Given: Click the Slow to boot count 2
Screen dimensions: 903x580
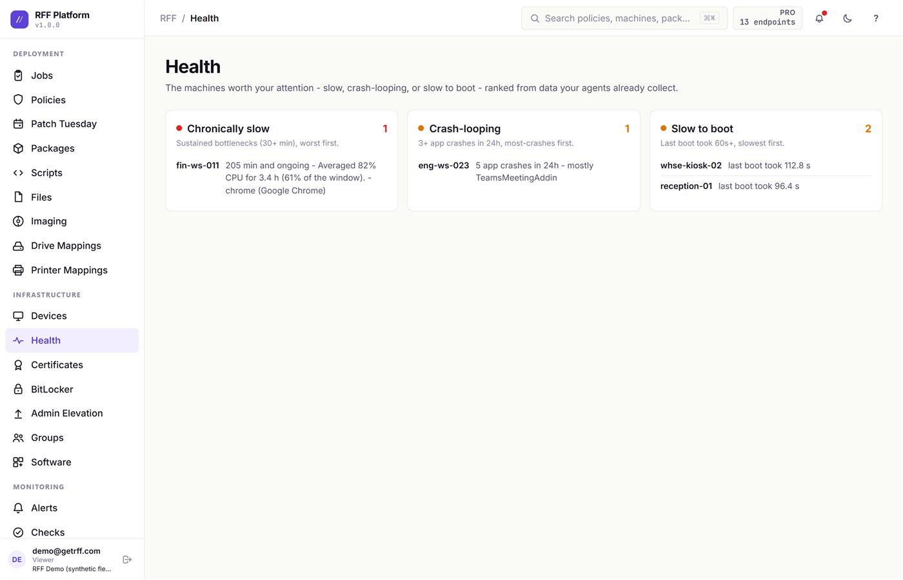Looking at the screenshot, I should (868, 129).
